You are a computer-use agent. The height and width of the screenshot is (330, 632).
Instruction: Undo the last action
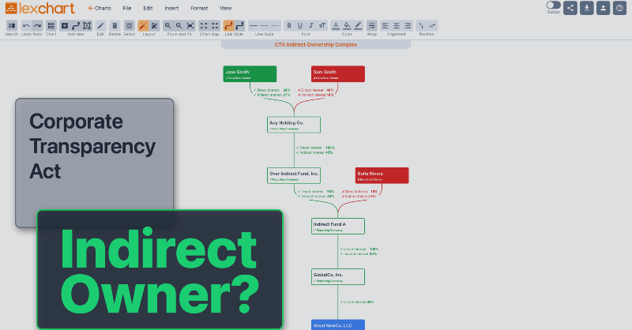coord(26,26)
